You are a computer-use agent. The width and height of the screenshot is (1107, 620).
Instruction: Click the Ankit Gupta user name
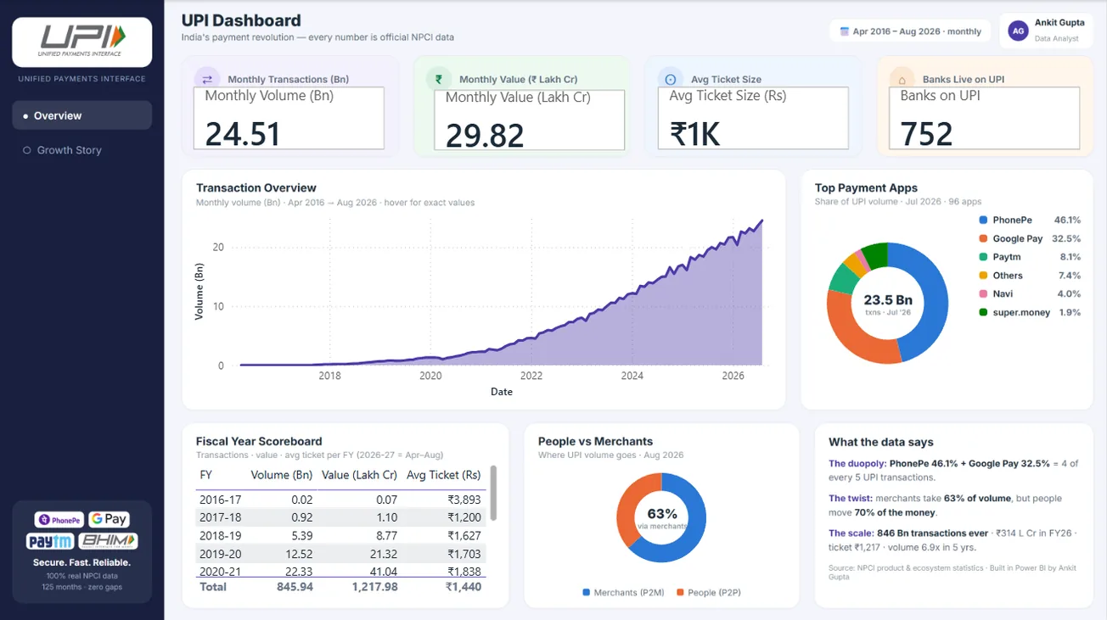[x=1059, y=23]
